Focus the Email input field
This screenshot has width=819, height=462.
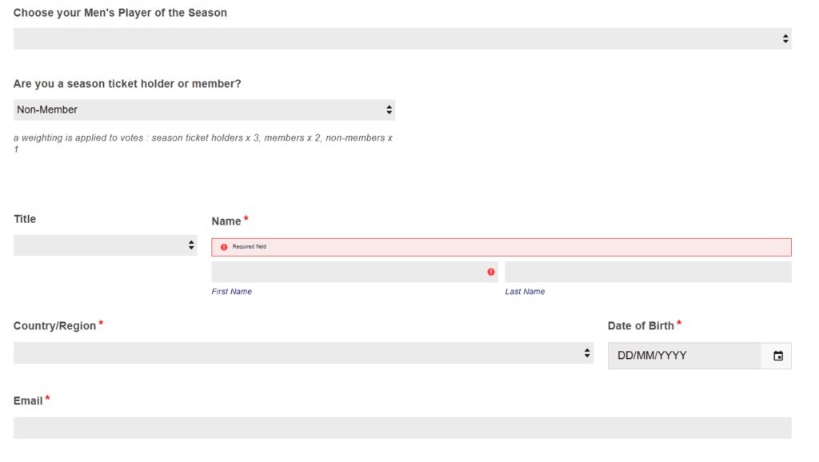coord(402,428)
